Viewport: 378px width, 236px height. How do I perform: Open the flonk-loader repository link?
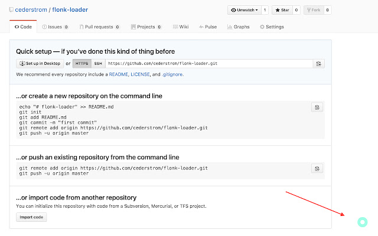[x=70, y=10]
